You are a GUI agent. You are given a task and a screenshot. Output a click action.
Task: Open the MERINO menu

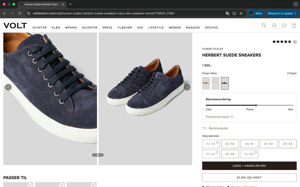pyautogui.click(x=71, y=27)
